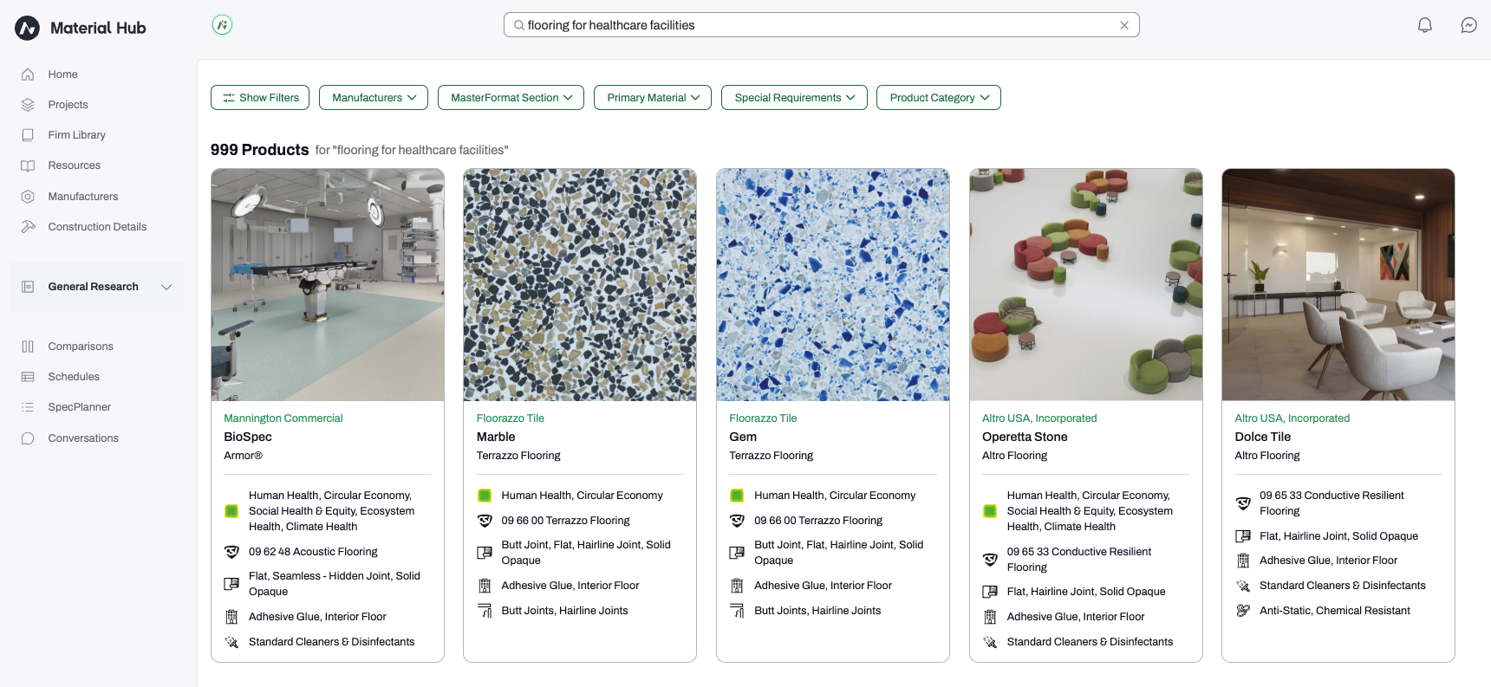This screenshot has width=1491, height=687.
Task: Open Comparisons in the sidebar
Action: click(x=81, y=347)
